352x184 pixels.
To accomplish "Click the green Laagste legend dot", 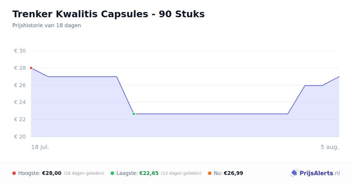I will 112,173.
